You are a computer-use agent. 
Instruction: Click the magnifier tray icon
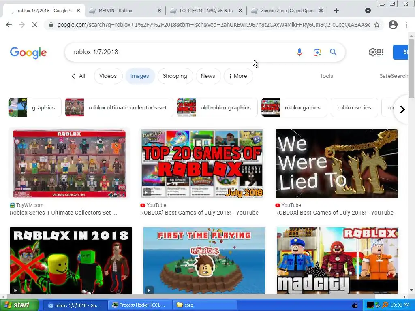pos(385,305)
